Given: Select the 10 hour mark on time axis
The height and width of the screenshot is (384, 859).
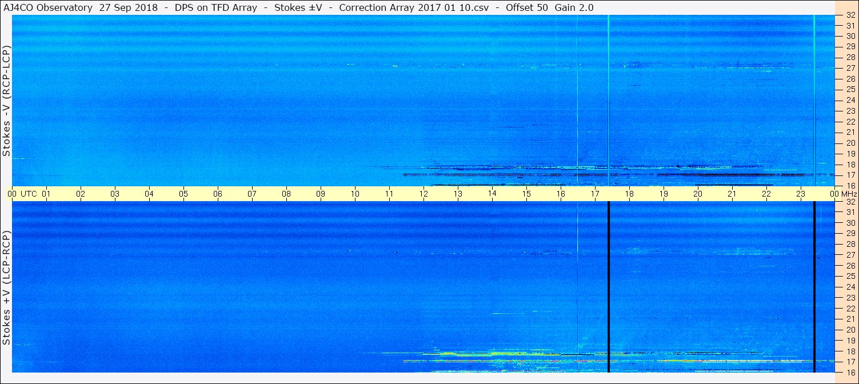Looking at the screenshot, I should [x=355, y=194].
